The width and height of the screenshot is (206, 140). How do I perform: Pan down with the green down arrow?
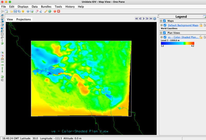(2, 71)
